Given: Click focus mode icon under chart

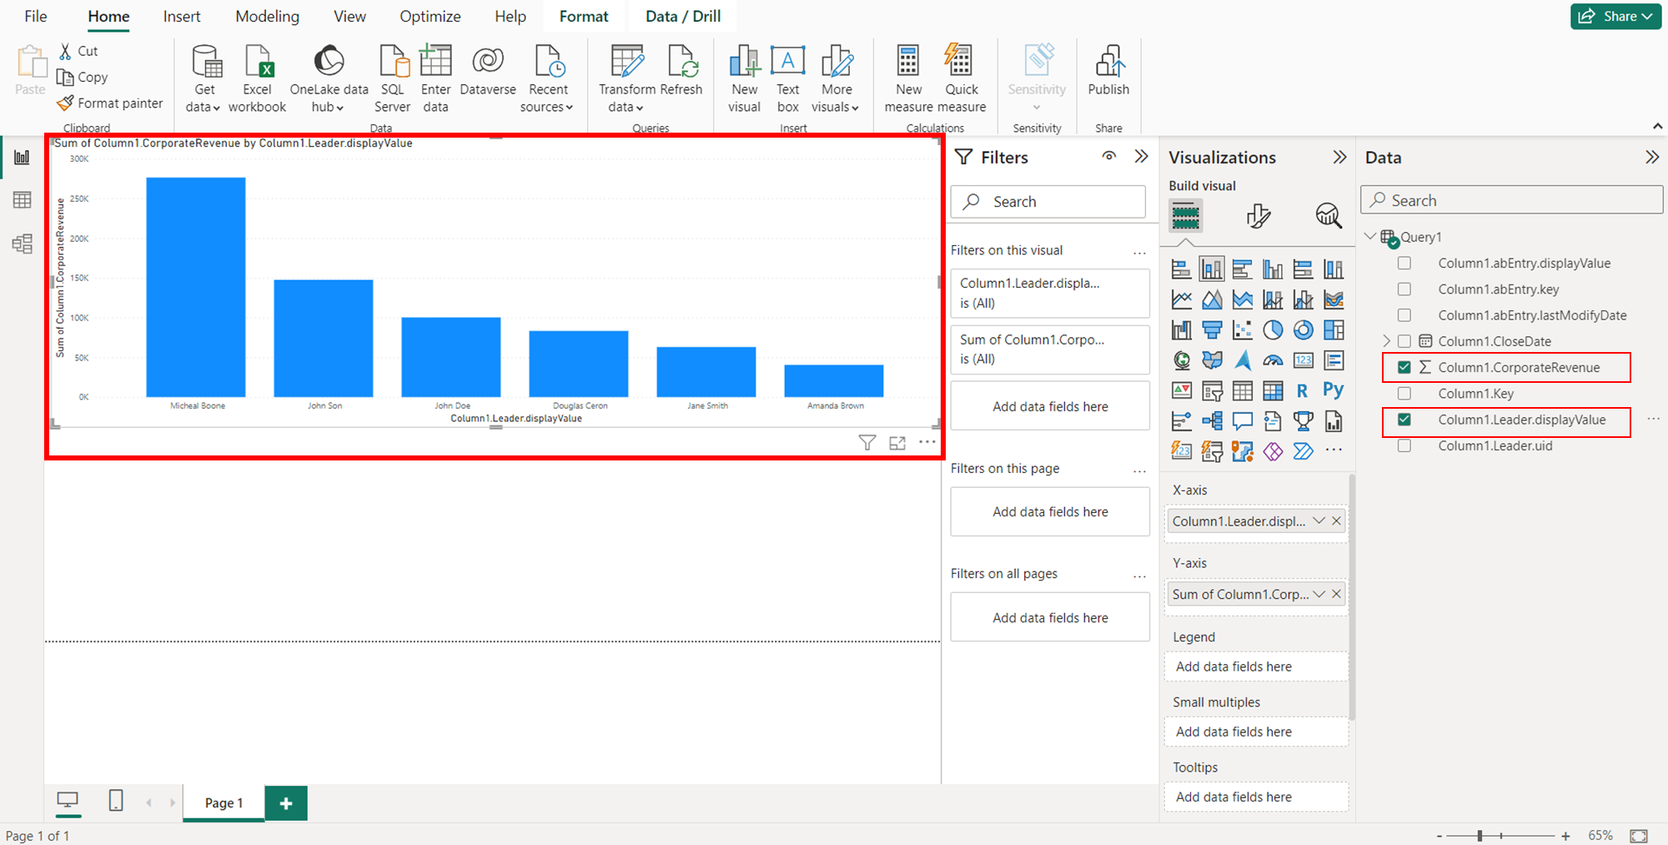Looking at the screenshot, I should pyautogui.click(x=897, y=443).
